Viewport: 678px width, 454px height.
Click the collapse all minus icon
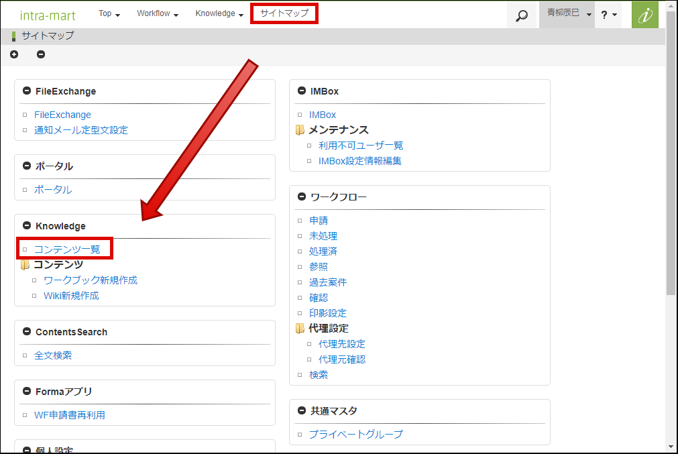(x=41, y=54)
